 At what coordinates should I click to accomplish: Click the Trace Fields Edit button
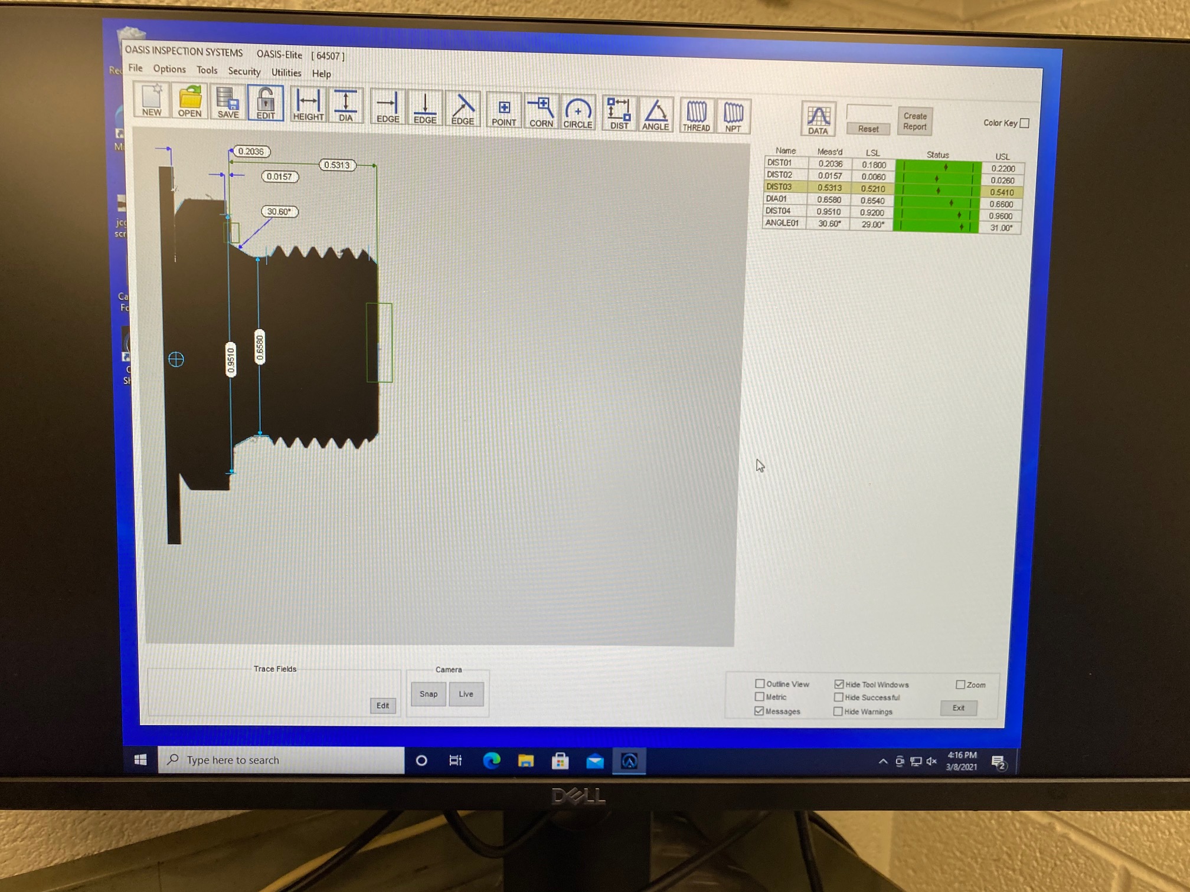(382, 705)
